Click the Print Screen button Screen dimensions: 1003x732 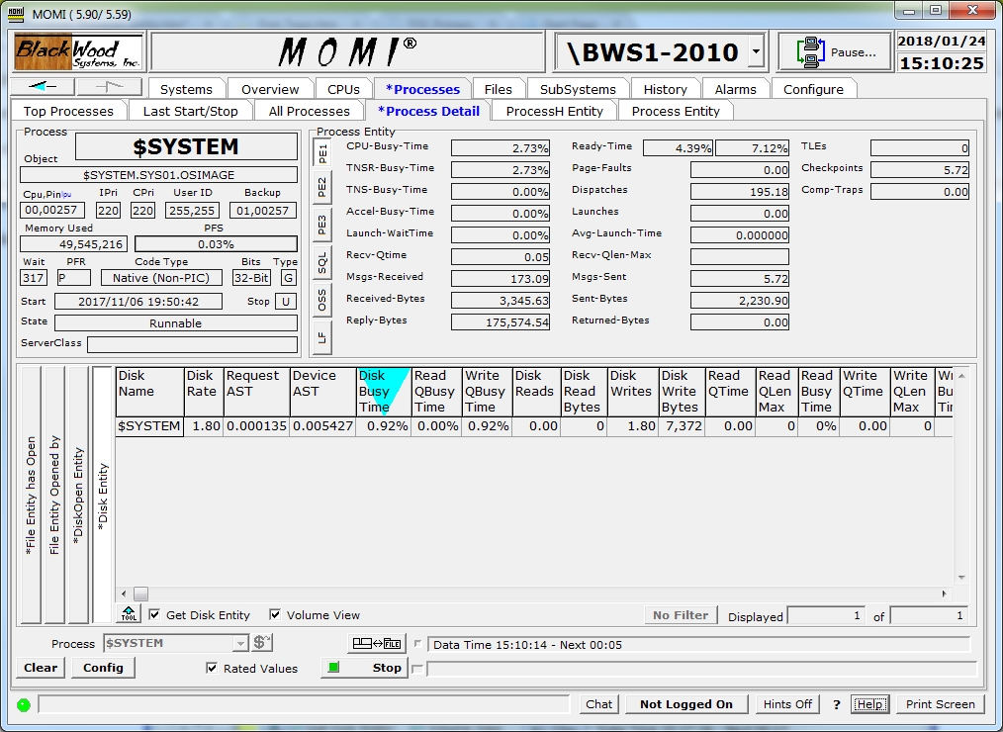click(x=940, y=704)
